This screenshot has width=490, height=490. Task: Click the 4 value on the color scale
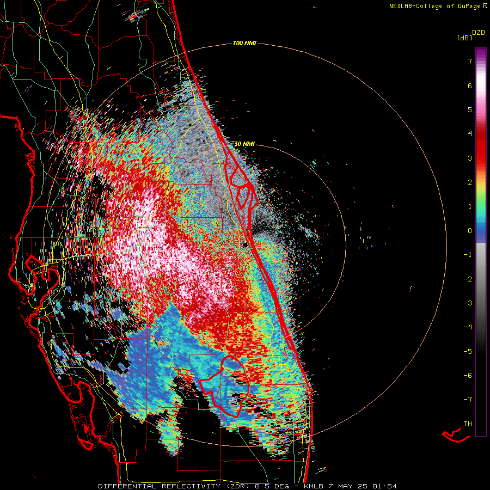pos(470,134)
